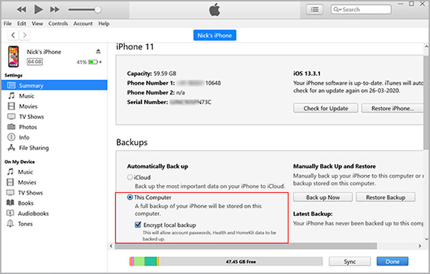Image resolution: width=430 pixels, height=274 pixels.
Task: Select the iCloud backup radio button
Action: point(130,177)
